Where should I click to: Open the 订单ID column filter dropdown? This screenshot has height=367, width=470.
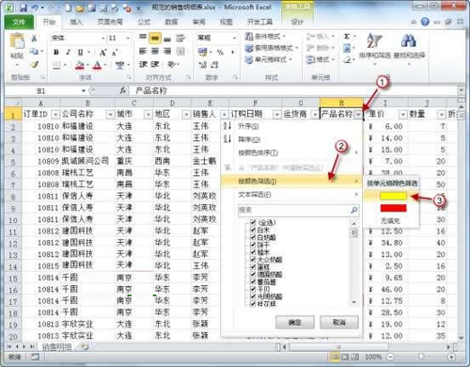click(55, 115)
